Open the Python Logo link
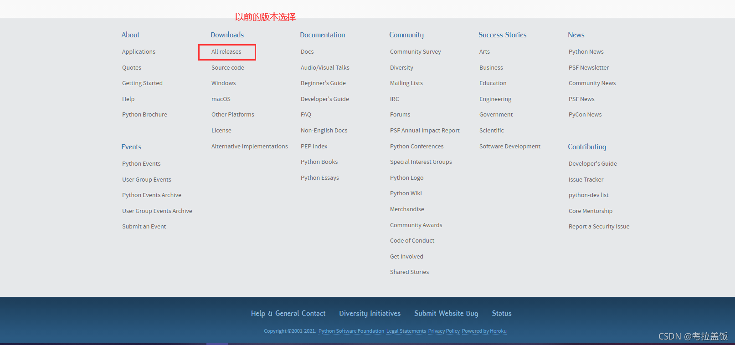Screen dimensions: 735x345 407,178
